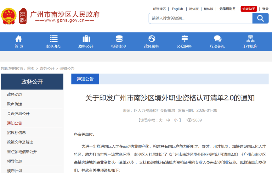Screen dimensions: 272x173
Task: Click the article title about 认可清单2.0
Action: click(170, 98)
